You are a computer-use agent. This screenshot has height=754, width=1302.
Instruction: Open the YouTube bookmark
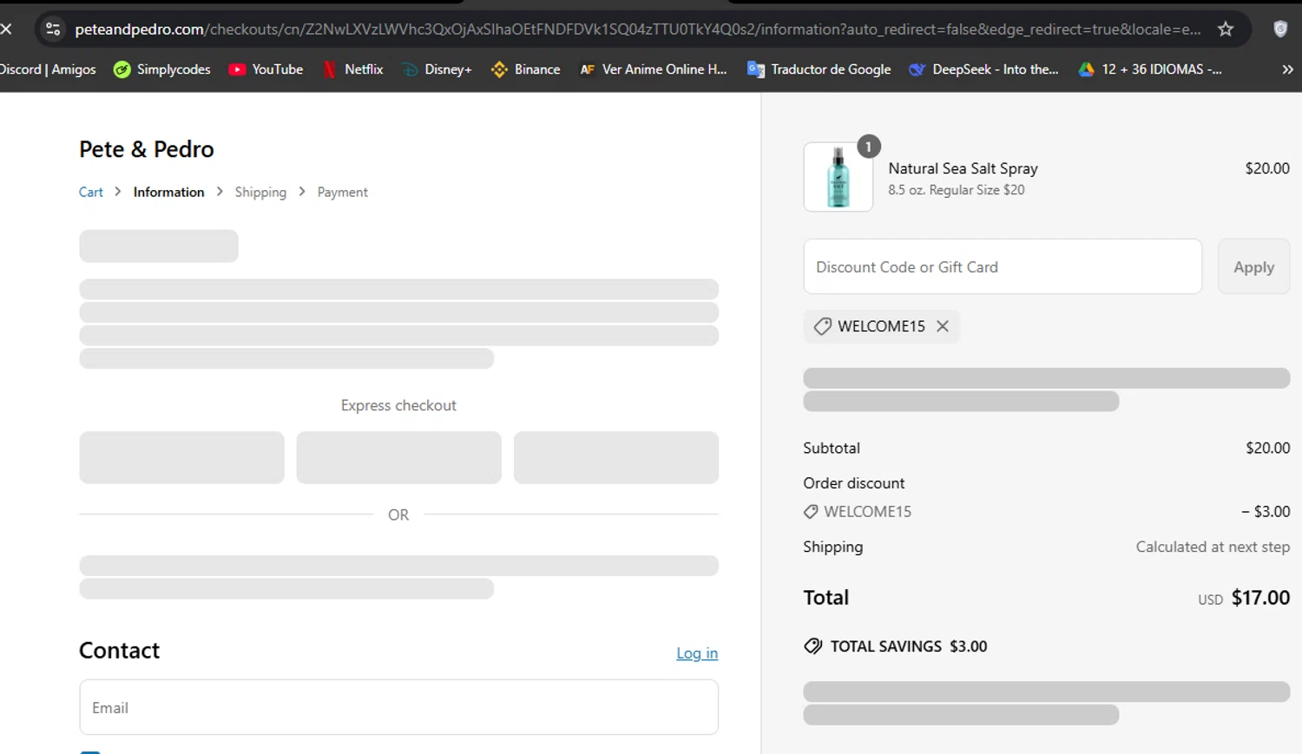click(266, 69)
